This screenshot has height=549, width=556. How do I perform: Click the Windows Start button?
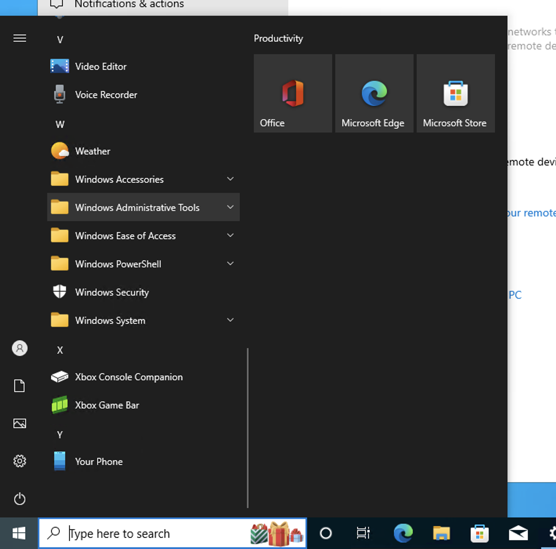pos(19,533)
